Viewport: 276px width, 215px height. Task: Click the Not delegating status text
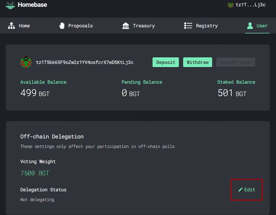[x=37, y=199]
